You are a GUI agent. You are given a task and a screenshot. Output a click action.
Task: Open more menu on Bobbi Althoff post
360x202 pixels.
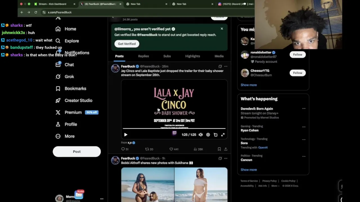click(x=226, y=159)
